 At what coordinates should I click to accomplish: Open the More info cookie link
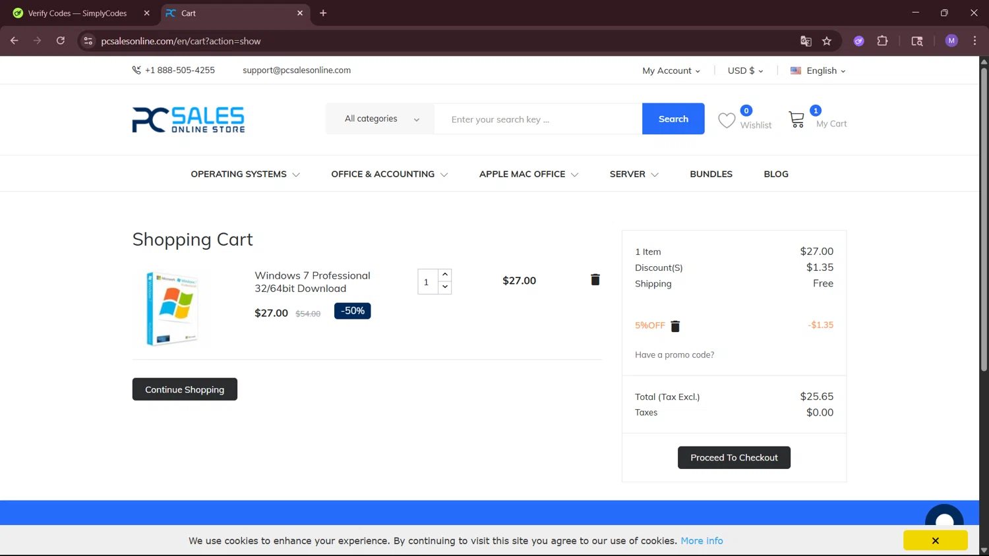click(702, 541)
